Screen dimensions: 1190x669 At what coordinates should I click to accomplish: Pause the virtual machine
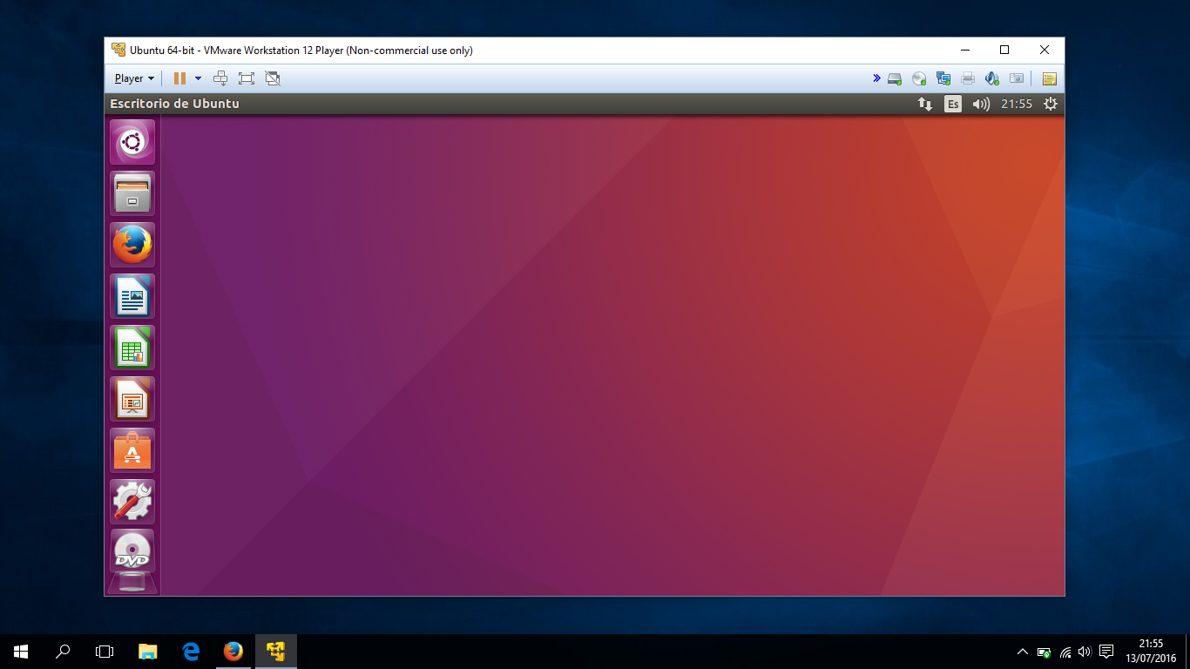[x=179, y=78]
